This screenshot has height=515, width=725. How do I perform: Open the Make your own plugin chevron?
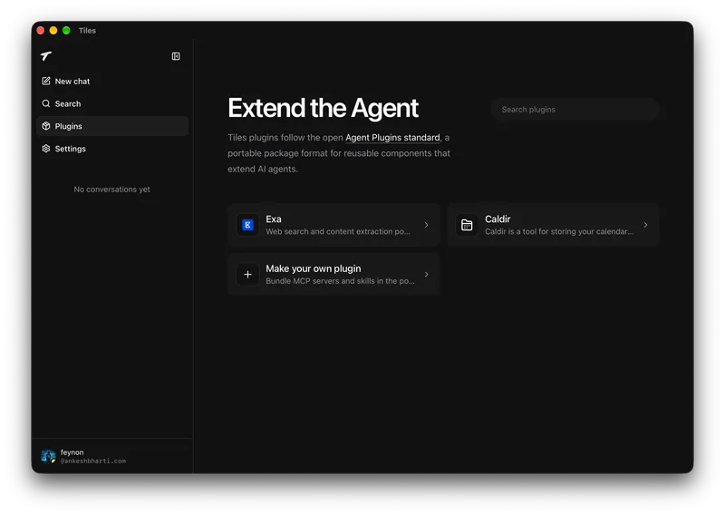click(x=426, y=275)
